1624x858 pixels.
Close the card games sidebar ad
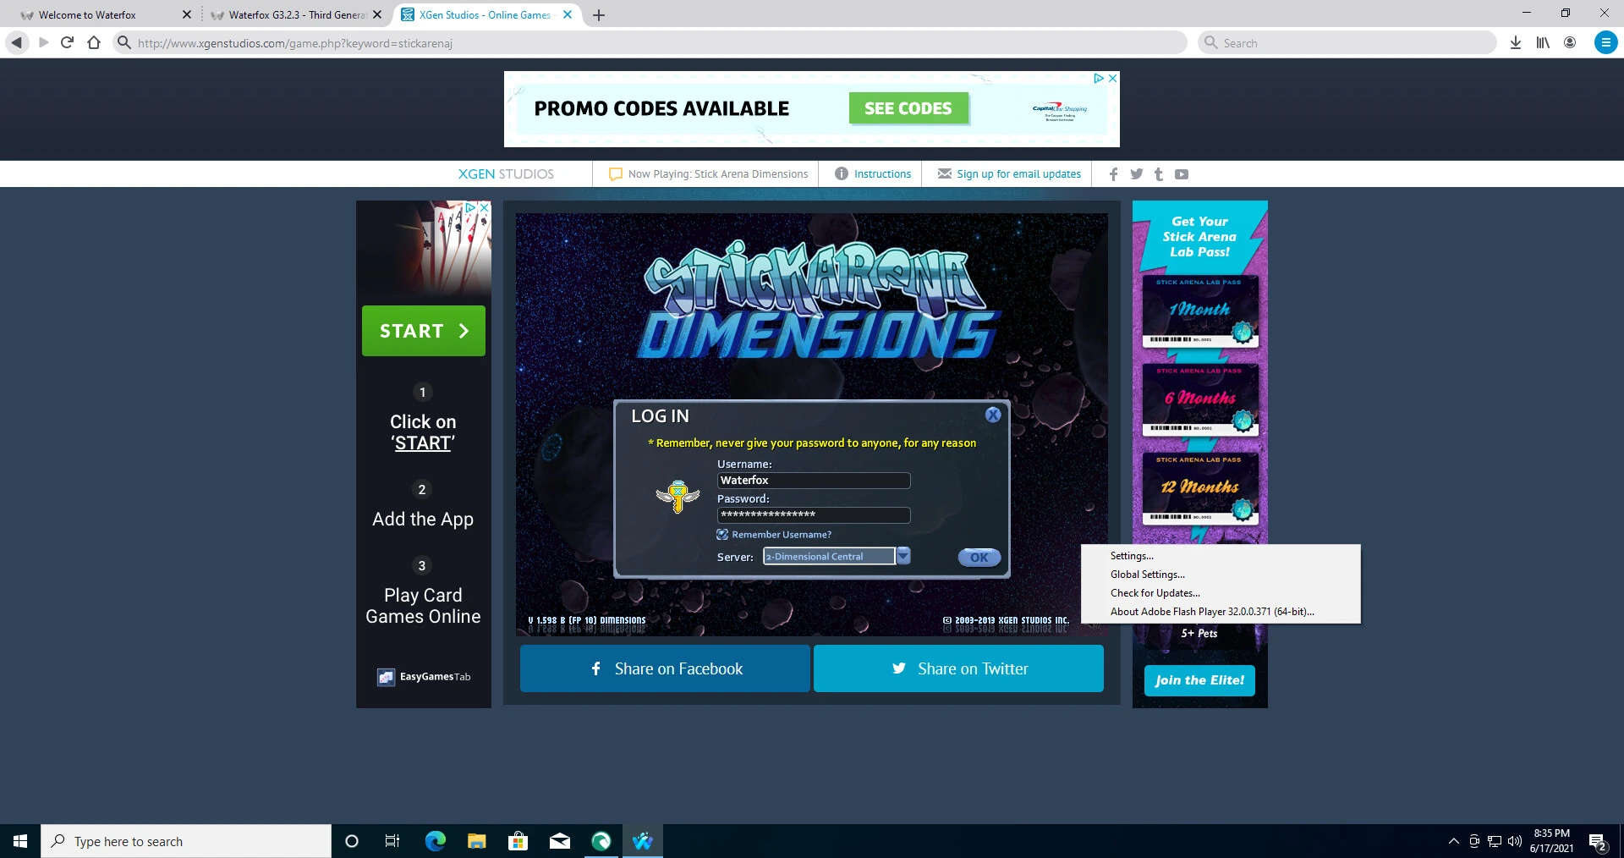[485, 207]
